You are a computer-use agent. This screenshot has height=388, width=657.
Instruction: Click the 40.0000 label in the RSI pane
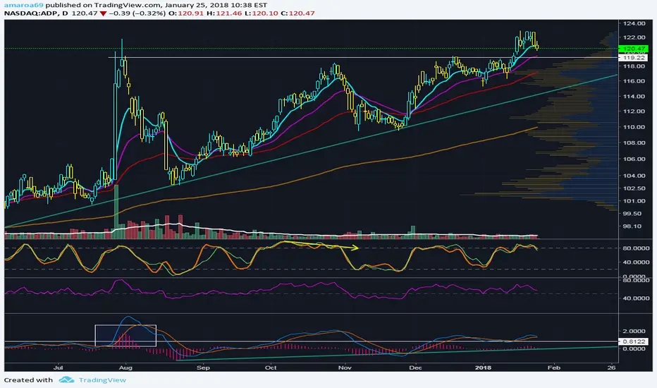point(636,298)
